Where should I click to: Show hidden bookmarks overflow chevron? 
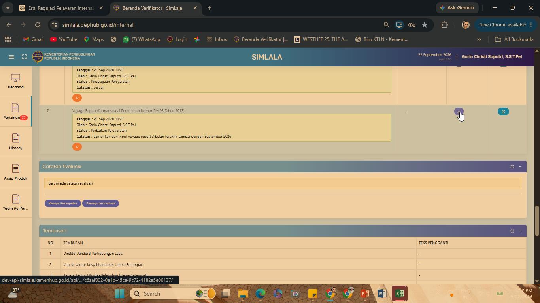tap(479, 39)
